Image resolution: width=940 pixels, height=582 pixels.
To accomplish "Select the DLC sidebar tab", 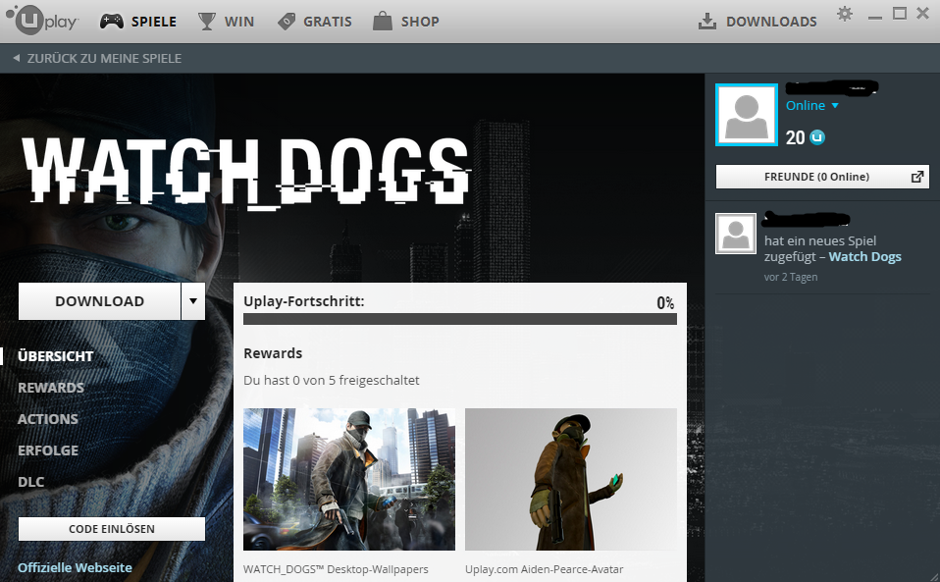I will (31, 482).
